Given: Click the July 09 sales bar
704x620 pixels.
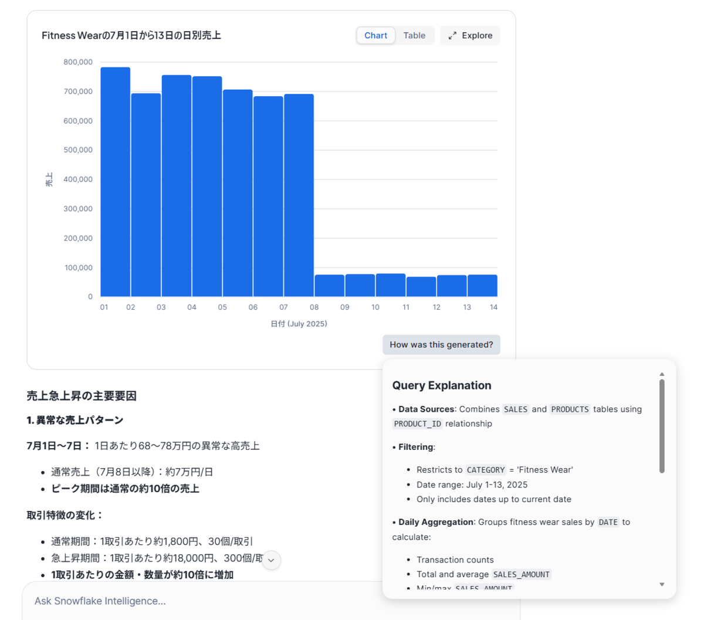Looking at the screenshot, I should (x=360, y=285).
